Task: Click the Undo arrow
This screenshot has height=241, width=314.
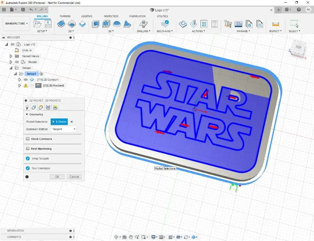Action: click(x=31, y=9)
